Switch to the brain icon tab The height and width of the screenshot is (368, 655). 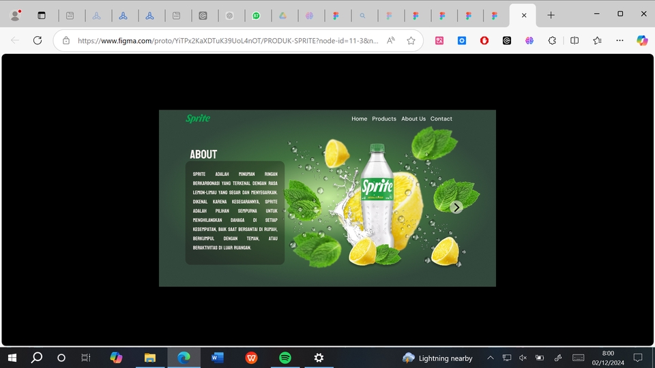tap(309, 16)
